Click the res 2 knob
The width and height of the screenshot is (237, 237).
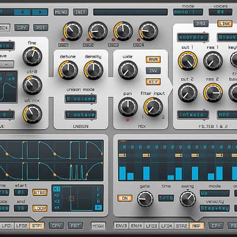213,92
